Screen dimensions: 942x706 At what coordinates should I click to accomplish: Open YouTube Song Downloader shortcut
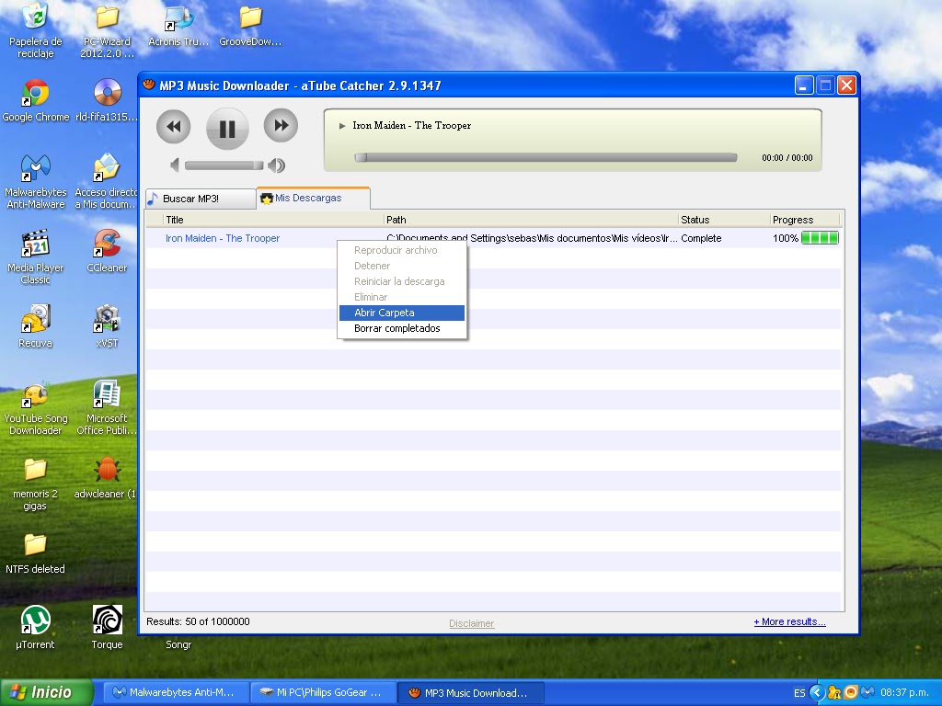36,407
